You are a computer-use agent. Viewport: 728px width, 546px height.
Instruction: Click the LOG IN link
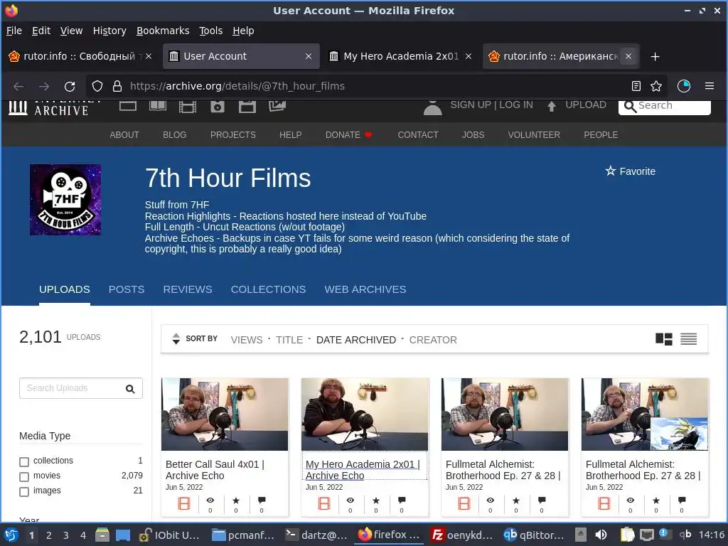pos(516,105)
